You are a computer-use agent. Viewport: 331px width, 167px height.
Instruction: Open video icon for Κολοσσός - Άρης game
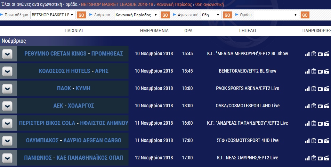pyautogui.click(x=326, y=71)
